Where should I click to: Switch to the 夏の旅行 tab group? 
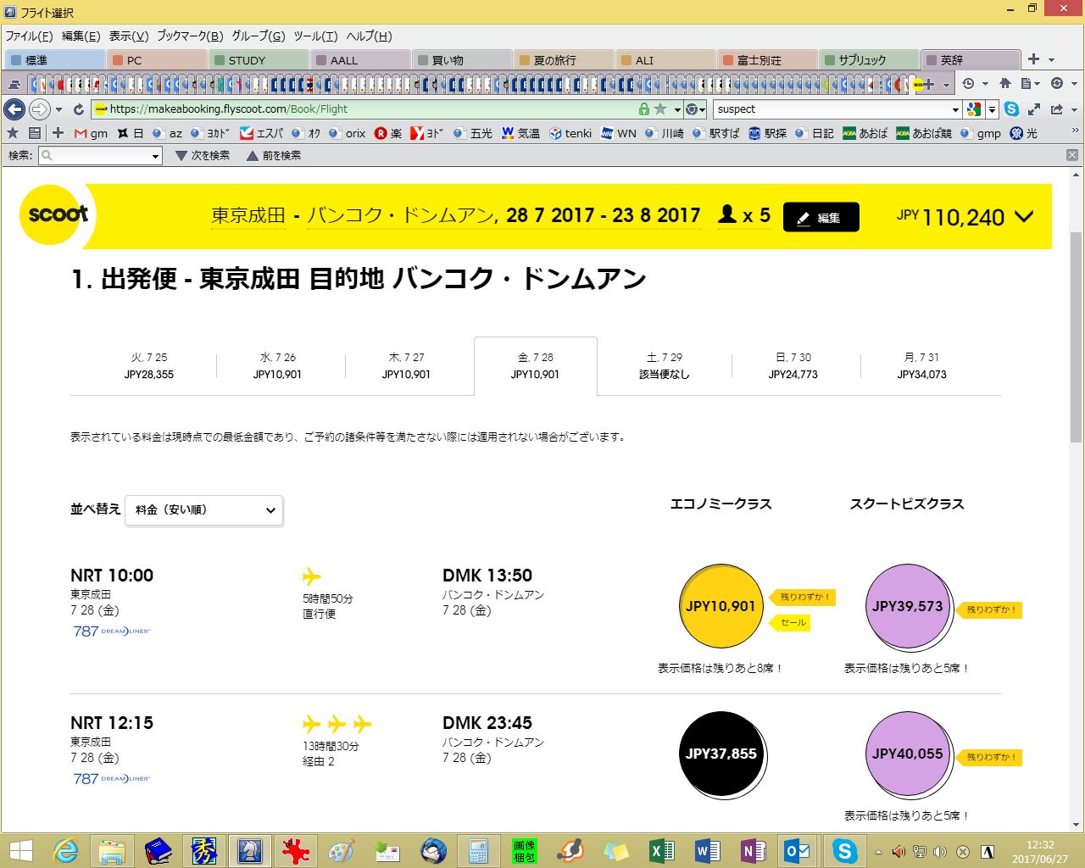pos(563,60)
